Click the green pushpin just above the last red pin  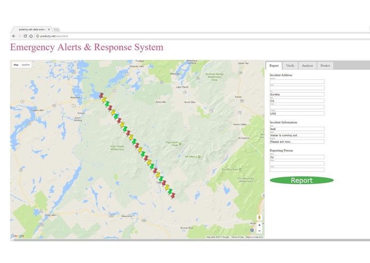(x=170, y=191)
